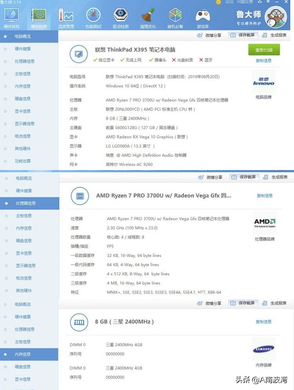Launch the 性能测试 speedometer icon

[x=93, y=18]
